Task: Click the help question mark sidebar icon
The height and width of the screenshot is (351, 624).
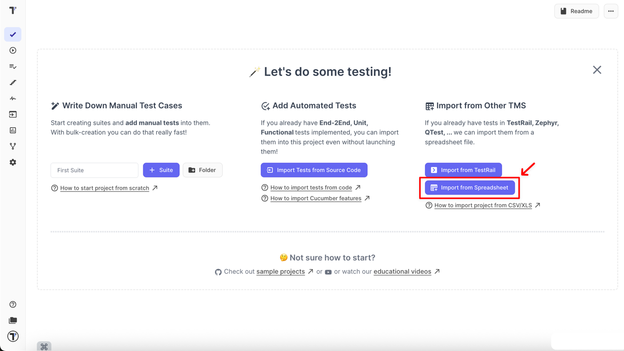Action: coord(13,305)
